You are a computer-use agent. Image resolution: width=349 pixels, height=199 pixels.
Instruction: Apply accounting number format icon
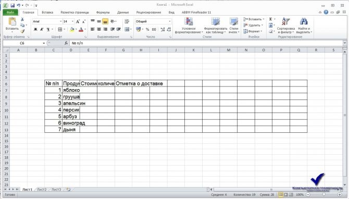tap(138, 29)
